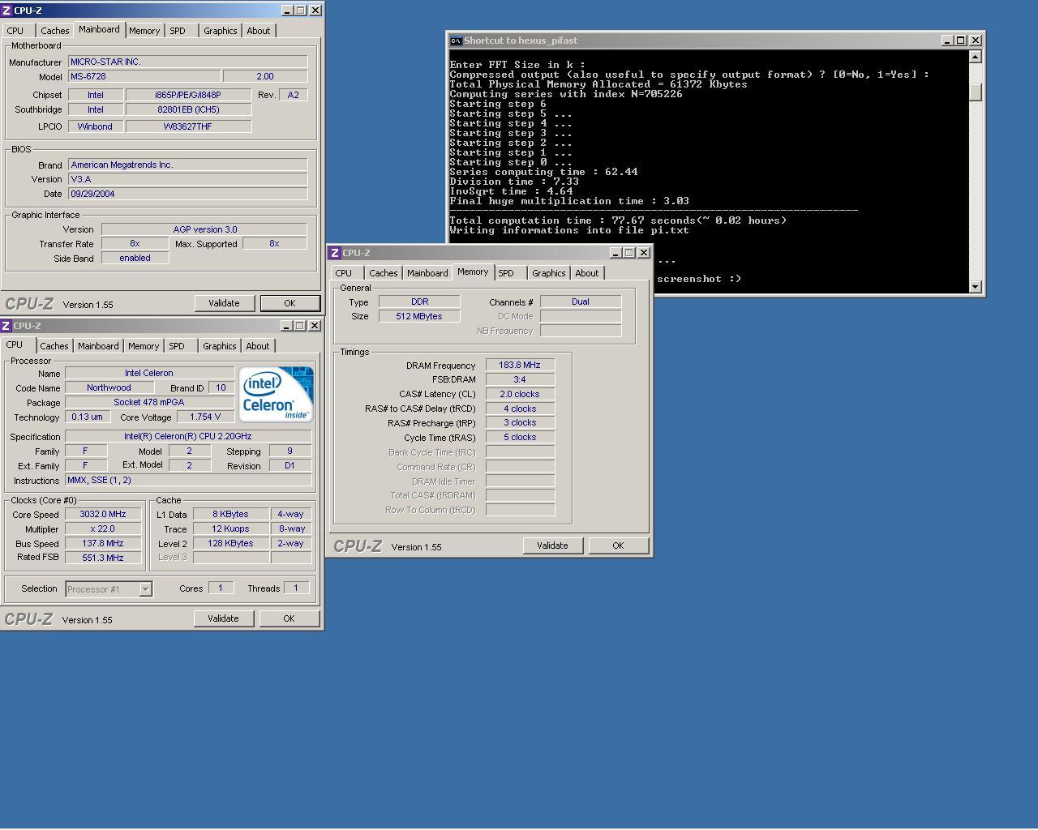Click the DRAM Frequency value 183.8 MHz
Image resolution: width=1038 pixels, height=830 pixels.
tap(520, 366)
